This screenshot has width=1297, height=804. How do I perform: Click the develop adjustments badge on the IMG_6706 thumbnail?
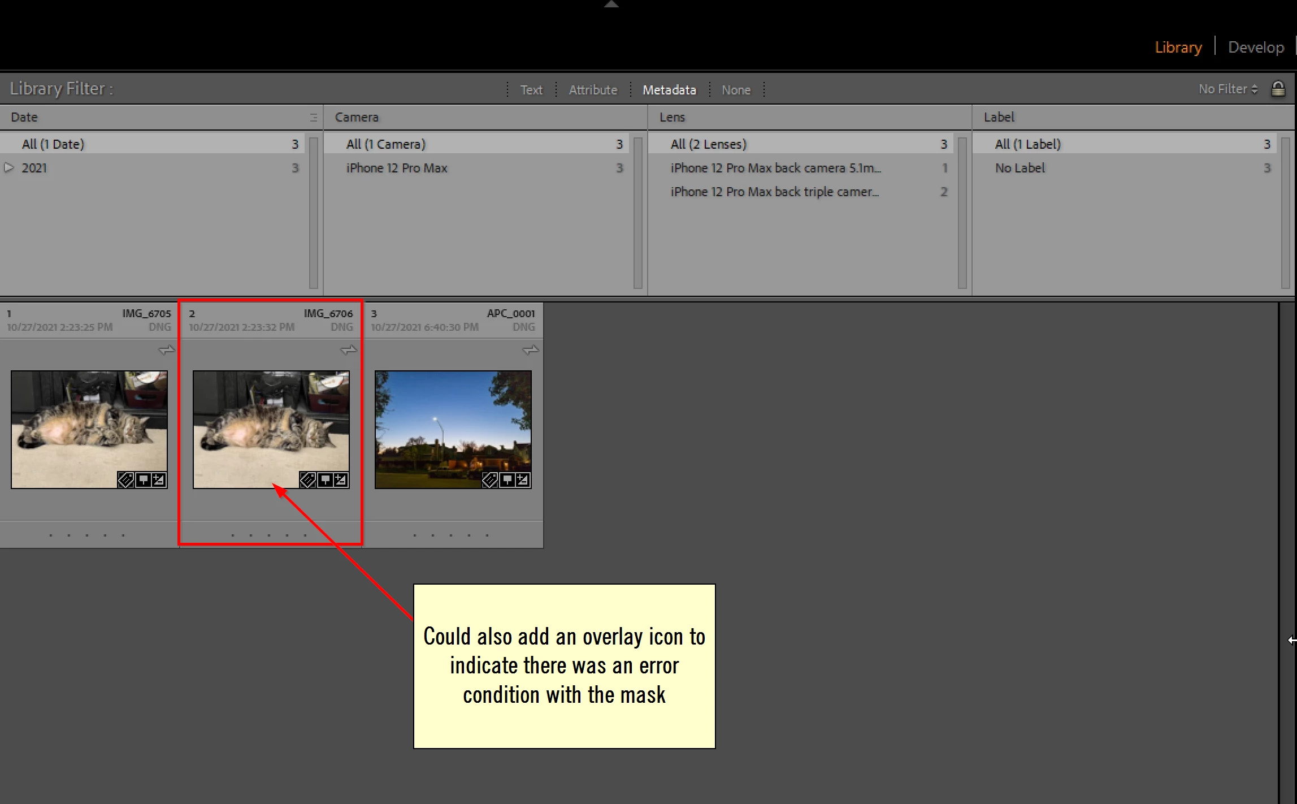[x=341, y=480]
